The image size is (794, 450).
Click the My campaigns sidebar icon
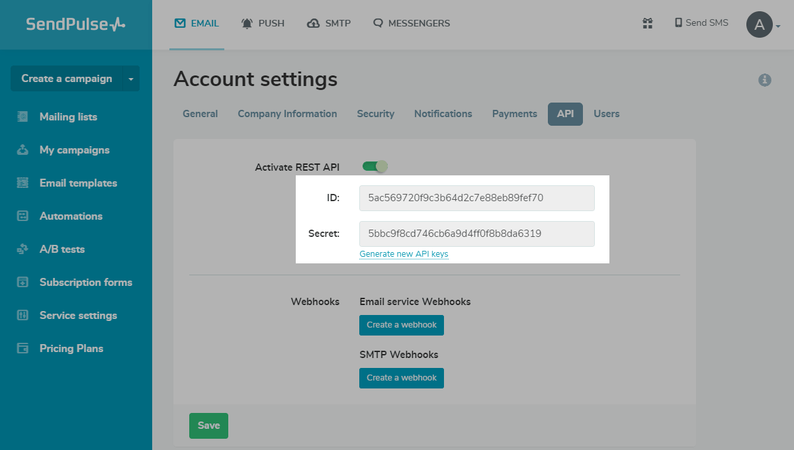22,150
